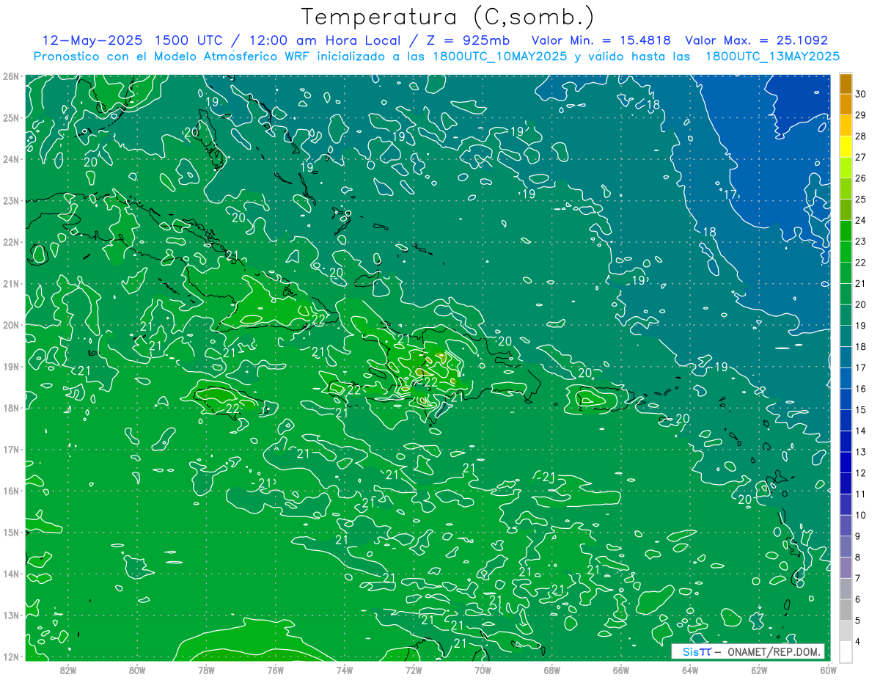Image resolution: width=880 pixels, height=680 pixels.
Task: Click the 80W longitude axis label
Action: tap(137, 670)
